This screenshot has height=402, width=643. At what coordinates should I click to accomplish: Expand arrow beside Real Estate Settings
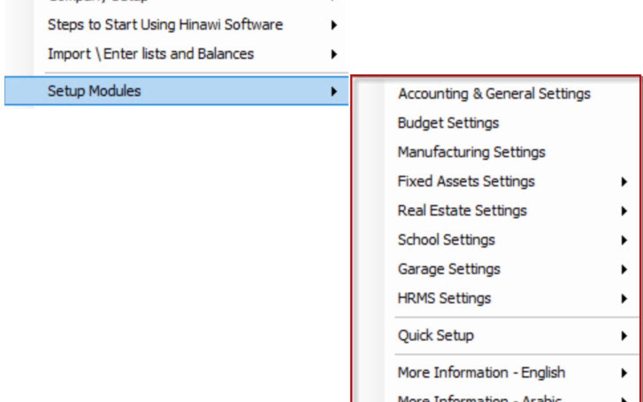tap(624, 211)
